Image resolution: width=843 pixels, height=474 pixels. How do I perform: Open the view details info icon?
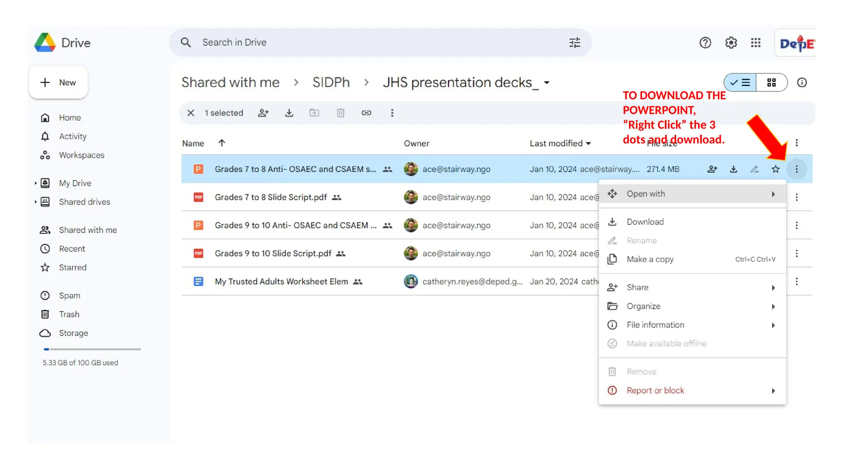[x=801, y=82]
